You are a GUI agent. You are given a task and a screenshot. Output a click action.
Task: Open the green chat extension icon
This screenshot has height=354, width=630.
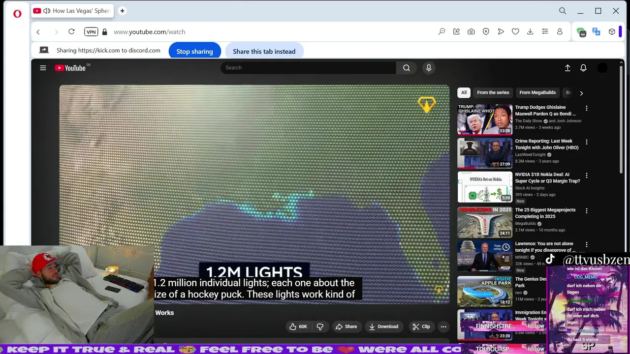click(x=581, y=32)
